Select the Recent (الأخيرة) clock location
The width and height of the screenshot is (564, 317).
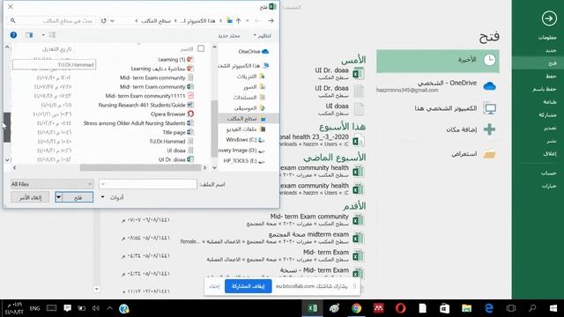[438, 61]
